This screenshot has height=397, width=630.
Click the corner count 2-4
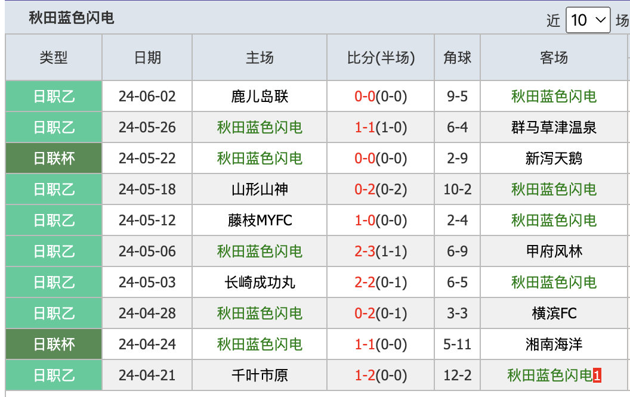point(457,220)
